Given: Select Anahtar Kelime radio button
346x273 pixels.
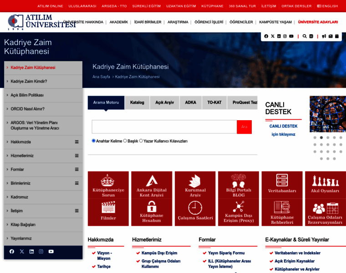Looking at the screenshot, I should tap(94, 141).
